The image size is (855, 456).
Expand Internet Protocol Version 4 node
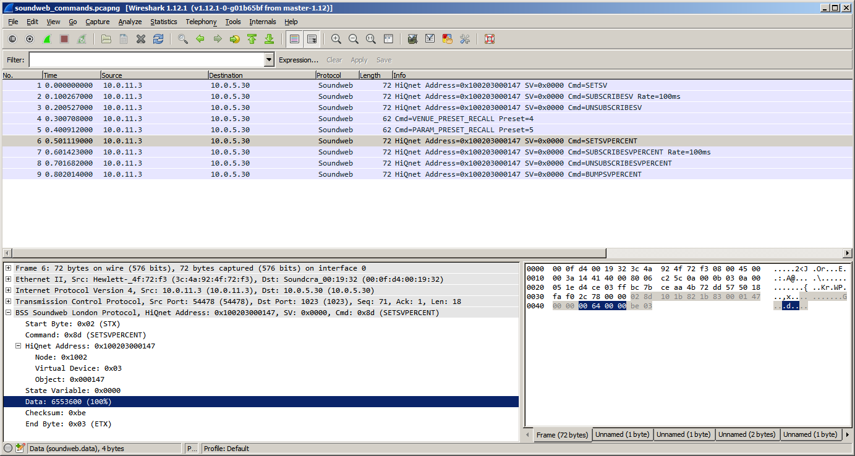pyautogui.click(x=9, y=290)
